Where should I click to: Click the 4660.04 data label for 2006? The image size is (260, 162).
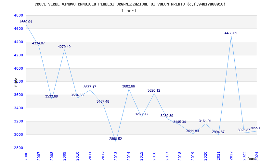point(26,22)
